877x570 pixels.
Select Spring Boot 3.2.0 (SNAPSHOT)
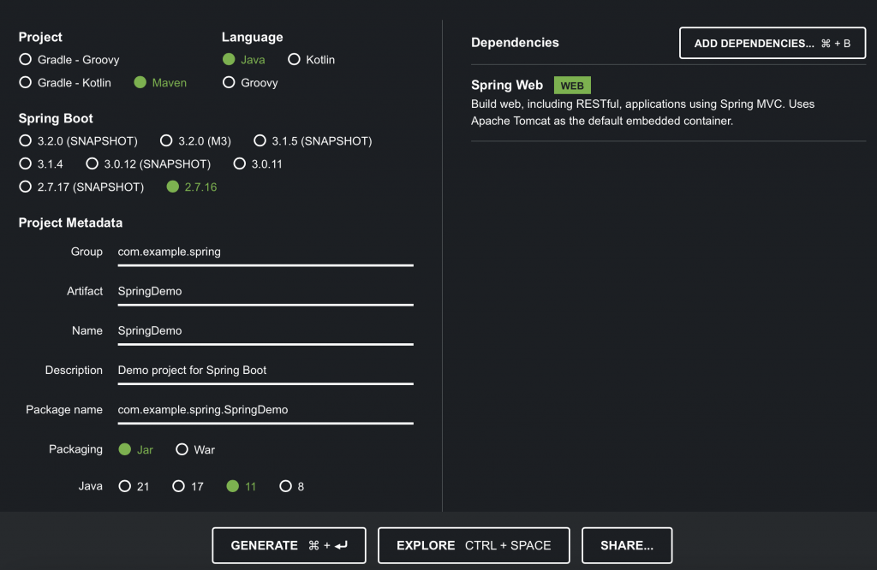78,141
